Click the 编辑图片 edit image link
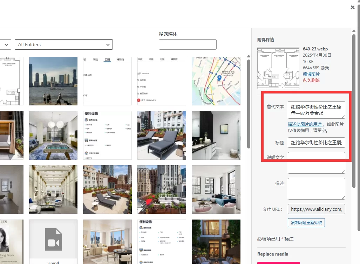 (311, 74)
